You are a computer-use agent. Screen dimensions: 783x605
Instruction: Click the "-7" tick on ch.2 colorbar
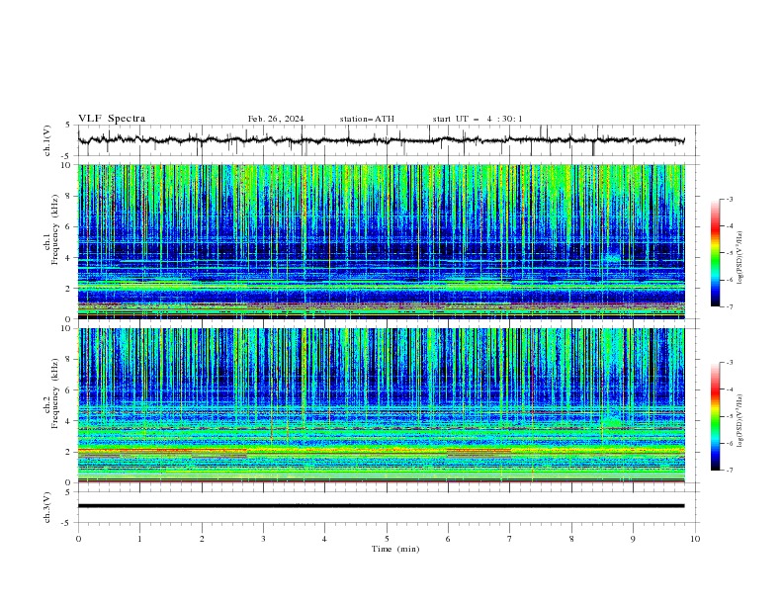[x=729, y=470]
